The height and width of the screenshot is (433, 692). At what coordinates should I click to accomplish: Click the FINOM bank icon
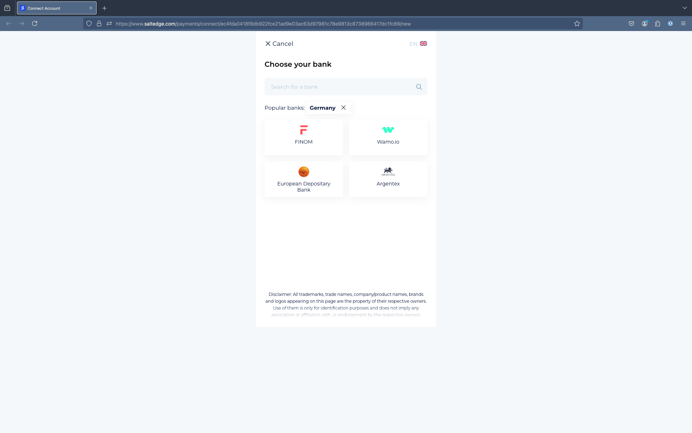click(x=303, y=130)
